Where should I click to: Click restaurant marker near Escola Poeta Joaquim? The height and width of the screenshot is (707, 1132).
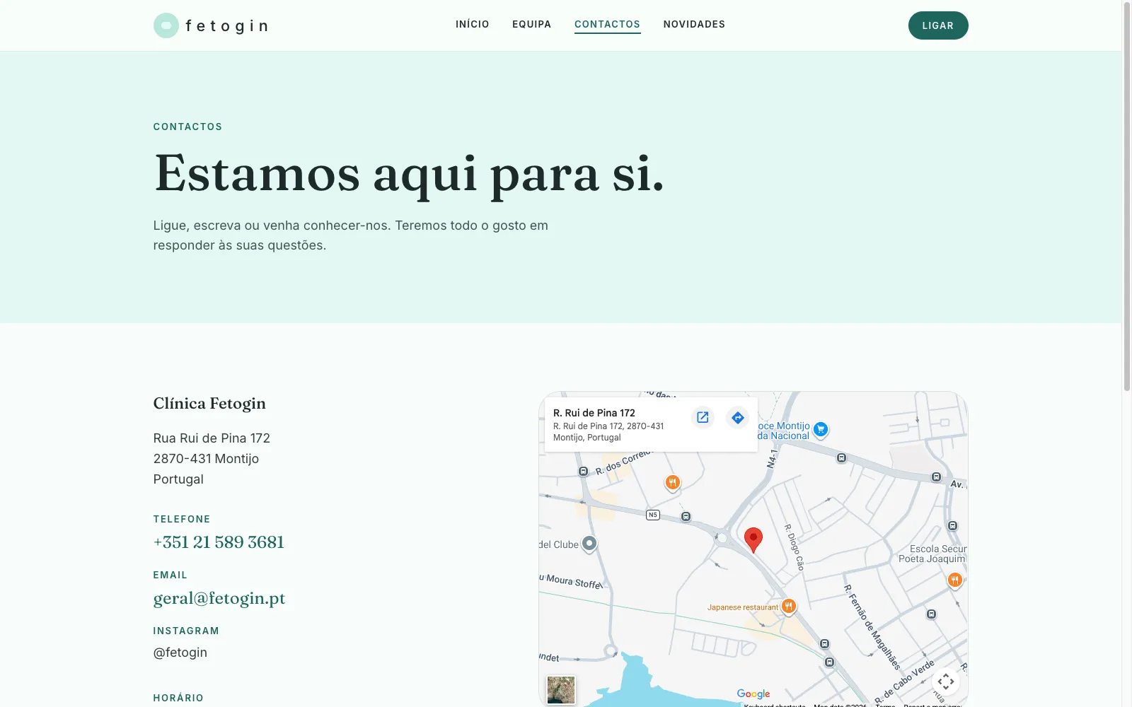coord(954,580)
